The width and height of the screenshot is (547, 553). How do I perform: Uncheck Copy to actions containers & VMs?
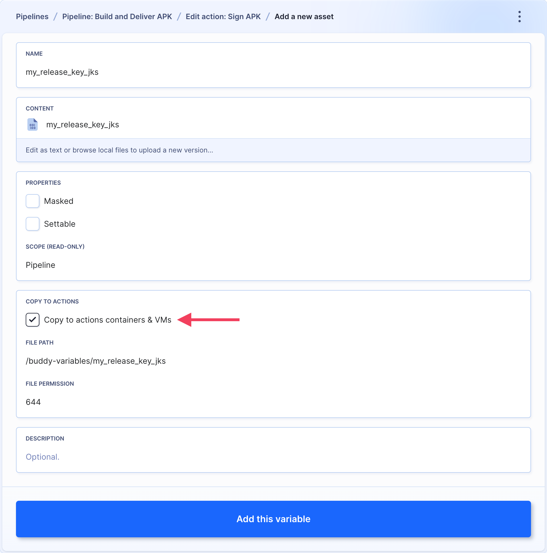click(32, 320)
